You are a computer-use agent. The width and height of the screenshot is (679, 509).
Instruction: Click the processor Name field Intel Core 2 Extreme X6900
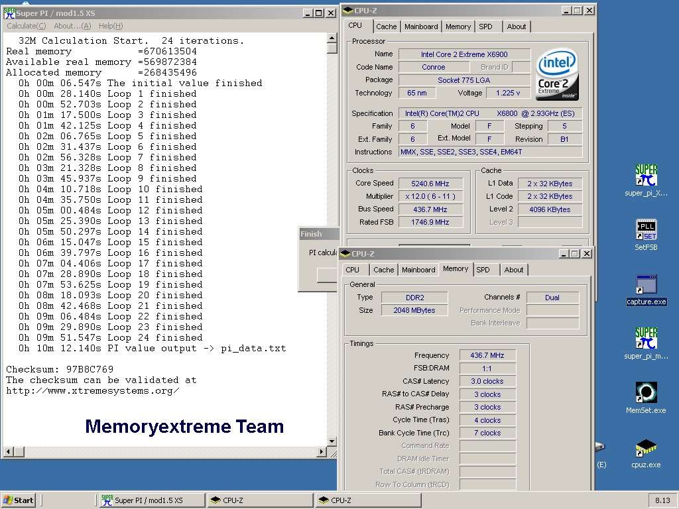click(x=464, y=54)
